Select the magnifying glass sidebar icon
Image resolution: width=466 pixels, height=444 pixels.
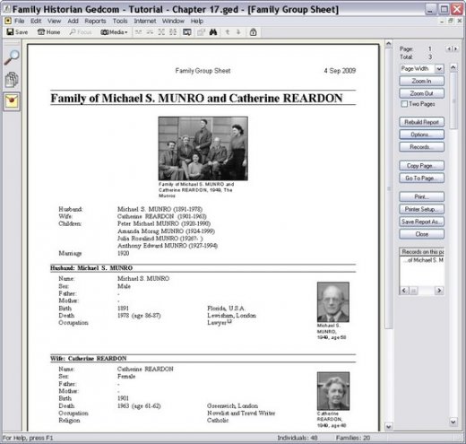[x=12, y=57]
